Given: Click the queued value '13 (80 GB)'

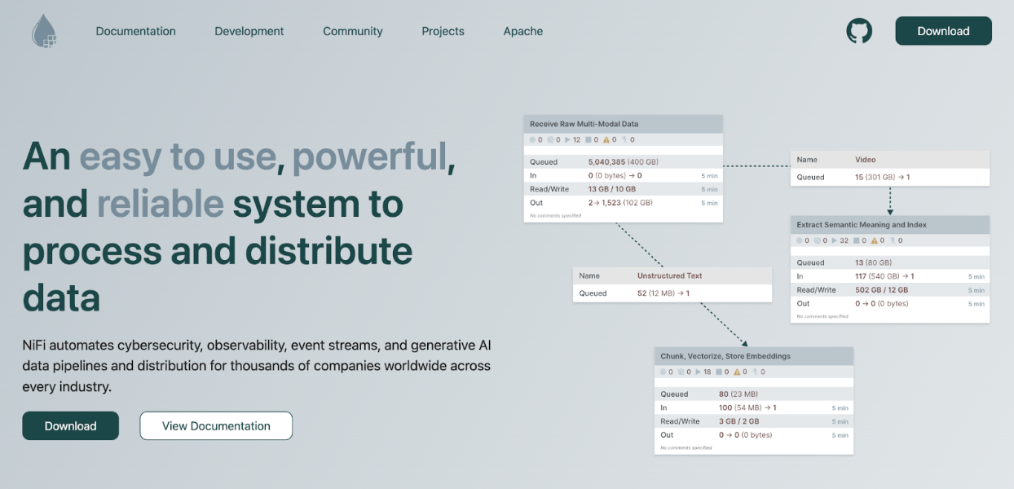Looking at the screenshot, I should pos(873,262).
